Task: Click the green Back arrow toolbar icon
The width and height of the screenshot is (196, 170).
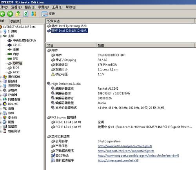Action: tap(2, 14)
